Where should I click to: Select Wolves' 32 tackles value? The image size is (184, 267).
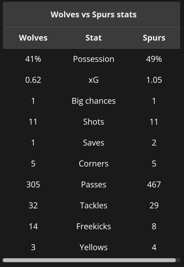[x=33, y=205]
